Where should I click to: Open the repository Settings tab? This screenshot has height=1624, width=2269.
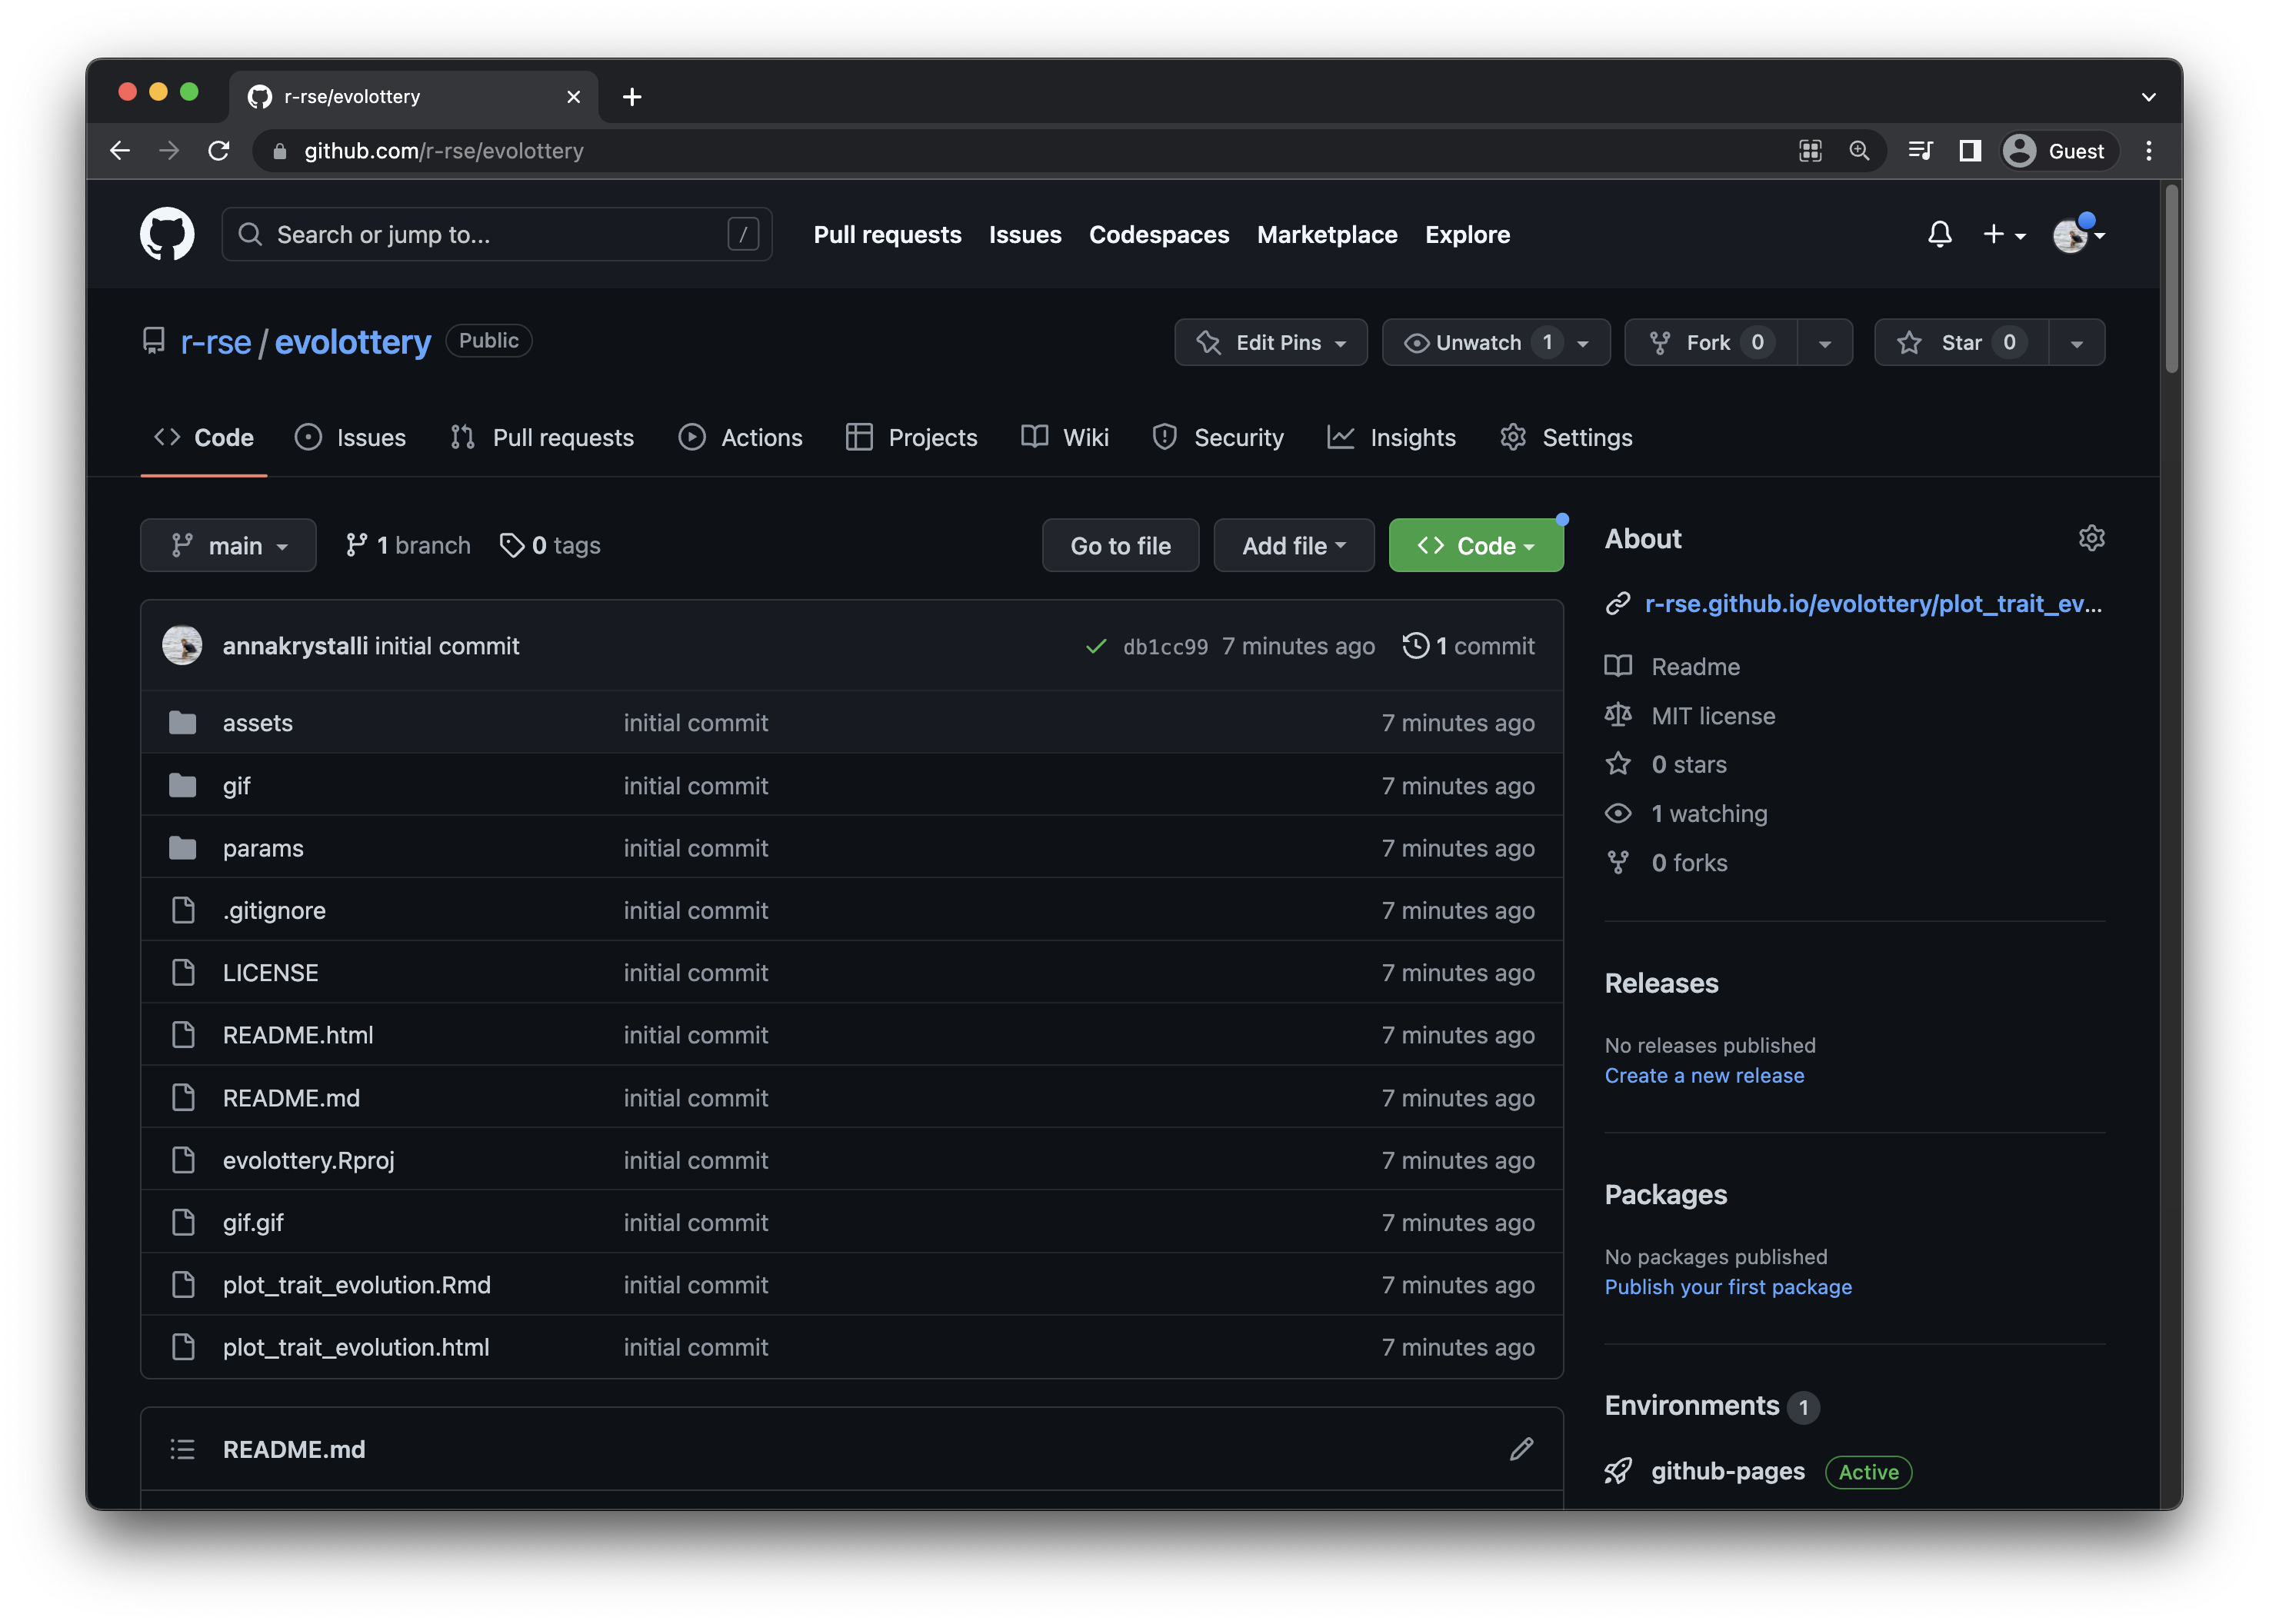1566,437
